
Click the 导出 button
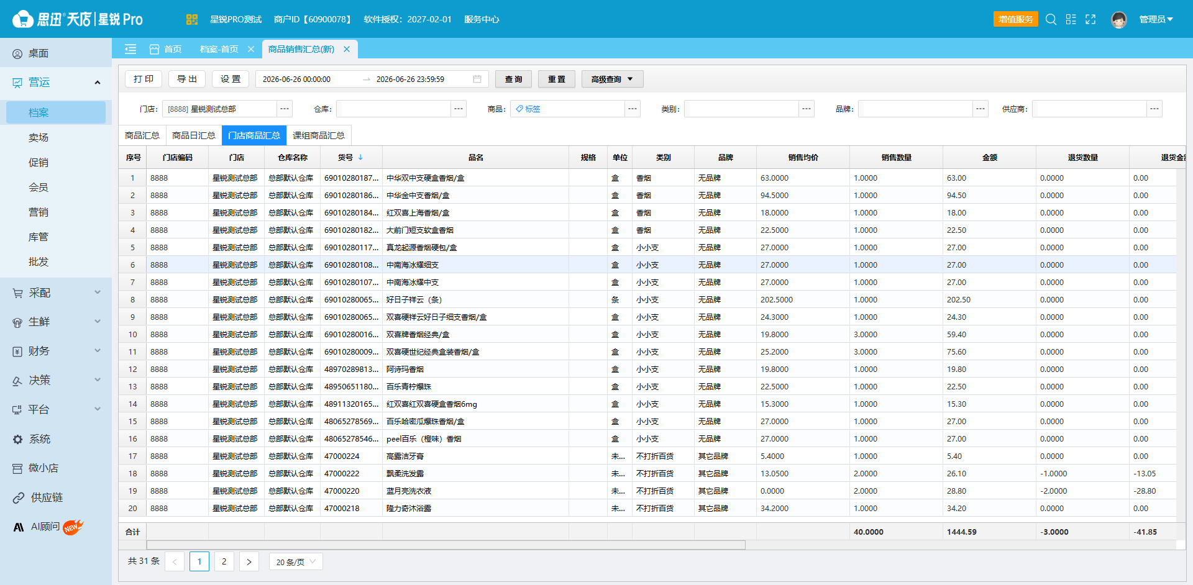click(x=187, y=79)
